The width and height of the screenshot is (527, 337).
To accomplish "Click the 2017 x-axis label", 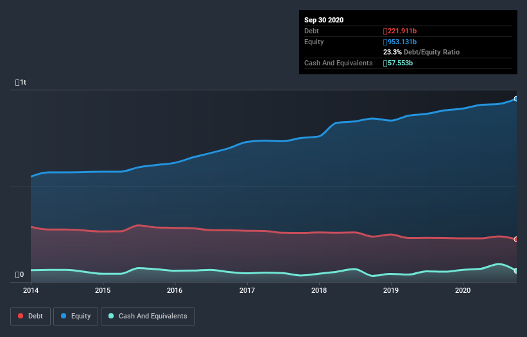I will point(247,290).
